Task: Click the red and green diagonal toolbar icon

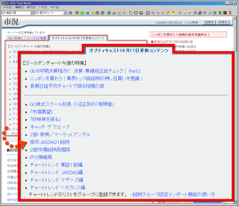Action: [77, 13]
